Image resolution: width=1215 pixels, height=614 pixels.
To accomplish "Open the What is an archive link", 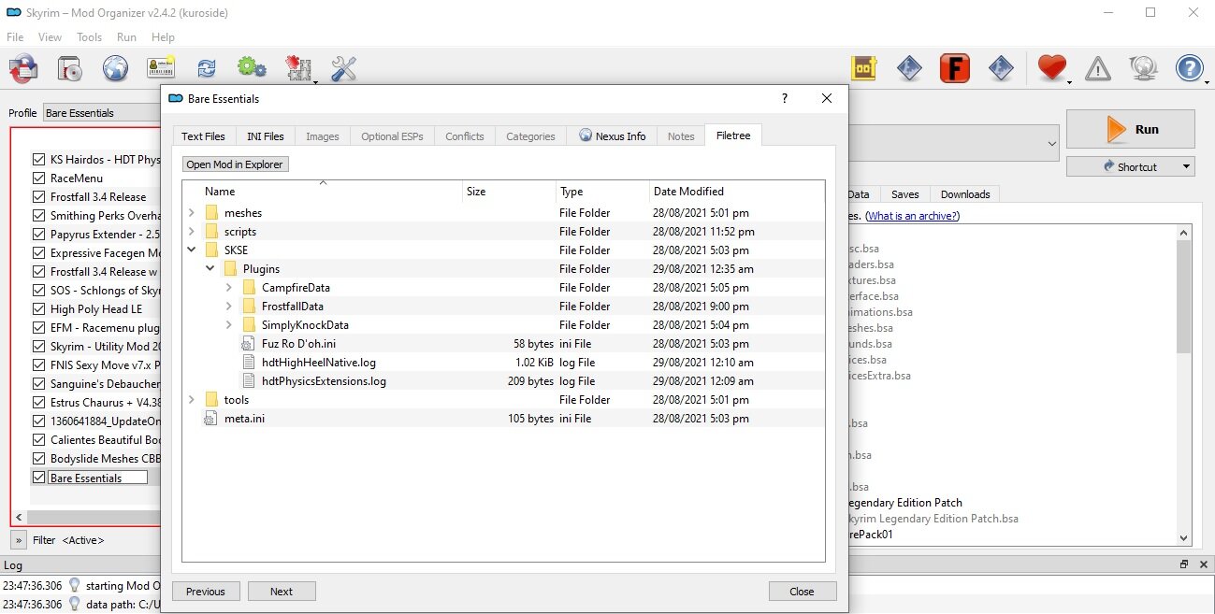I will [x=913, y=216].
